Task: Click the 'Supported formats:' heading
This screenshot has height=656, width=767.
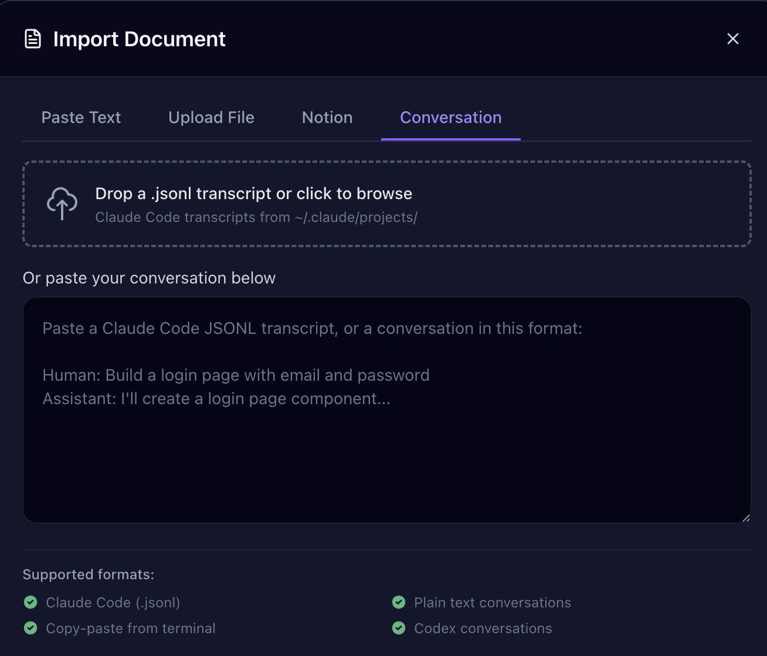Action: [88, 575]
